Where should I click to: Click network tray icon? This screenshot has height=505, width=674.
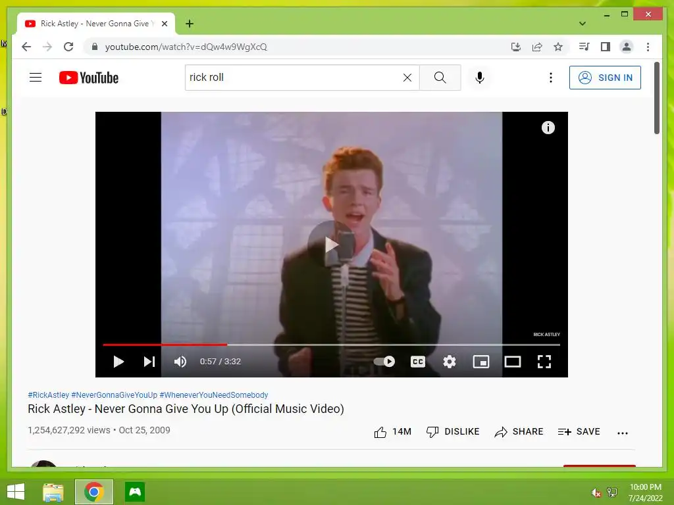point(611,492)
